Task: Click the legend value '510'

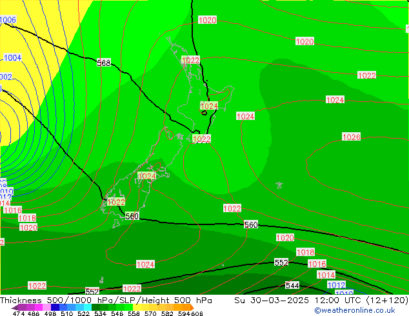Action: (x=67, y=313)
